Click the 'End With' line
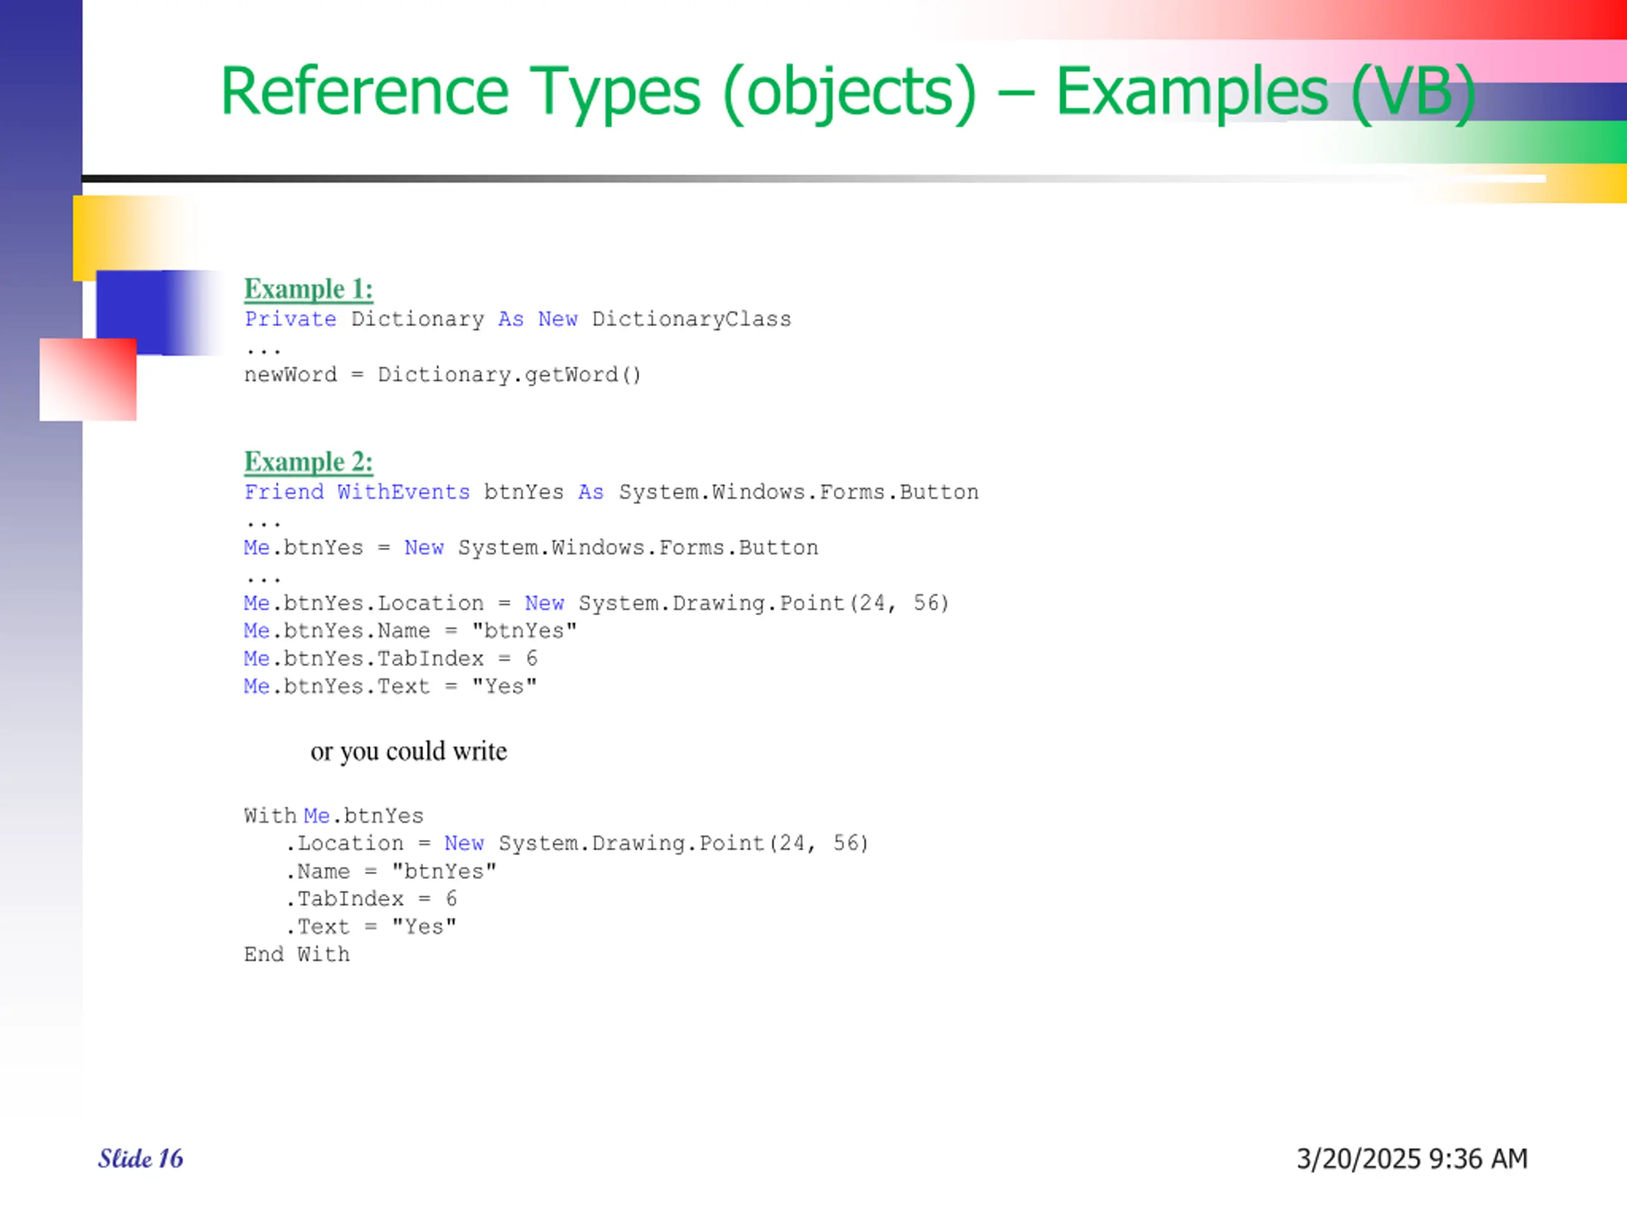This screenshot has height=1220, width=1627. [297, 954]
